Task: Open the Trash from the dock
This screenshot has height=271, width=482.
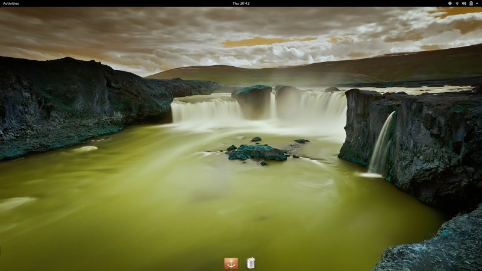Action: click(251, 263)
